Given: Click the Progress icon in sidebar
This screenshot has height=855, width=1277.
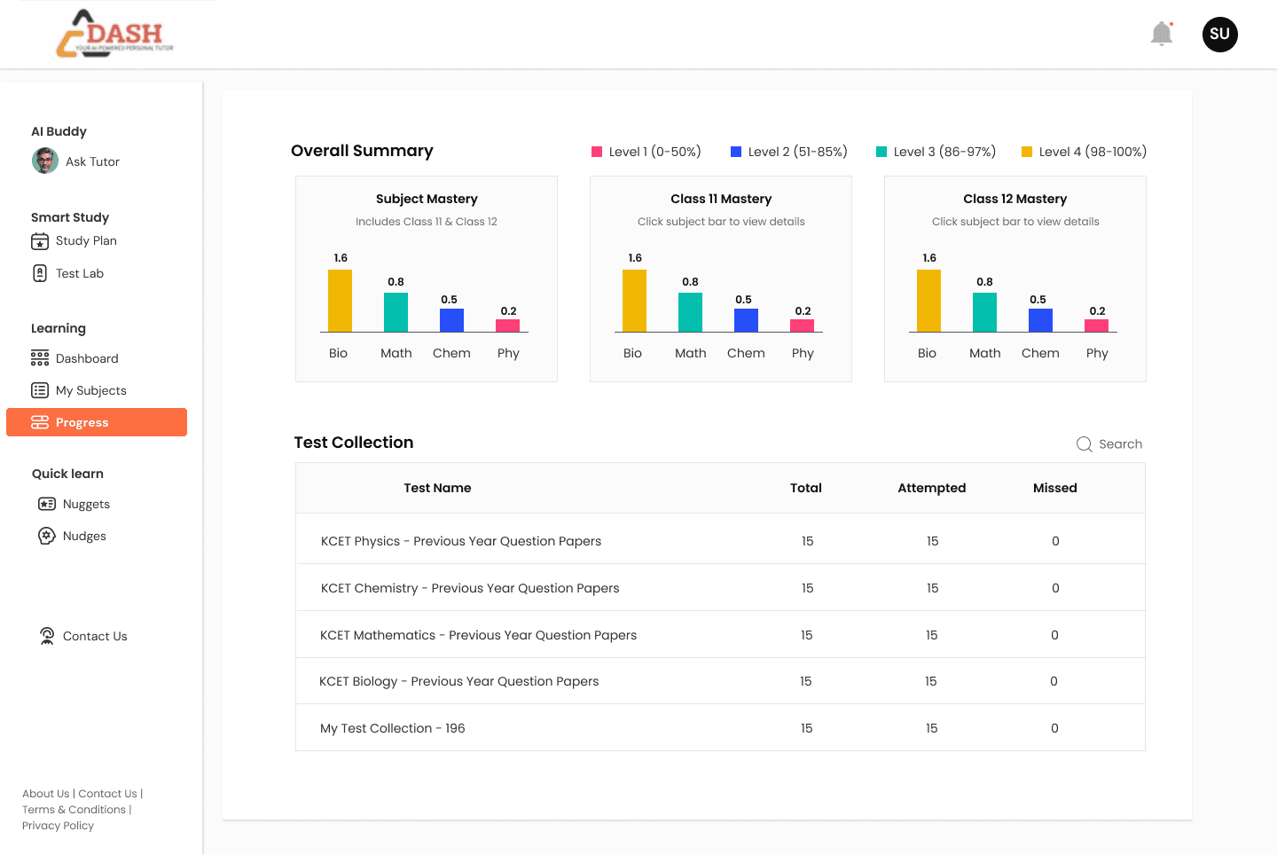Looking at the screenshot, I should point(40,422).
